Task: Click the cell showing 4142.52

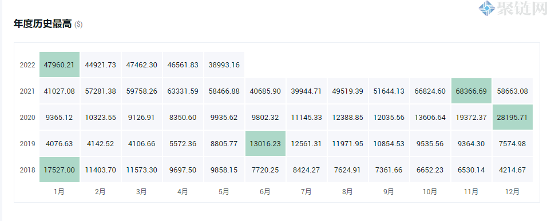Action: (101, 143)
